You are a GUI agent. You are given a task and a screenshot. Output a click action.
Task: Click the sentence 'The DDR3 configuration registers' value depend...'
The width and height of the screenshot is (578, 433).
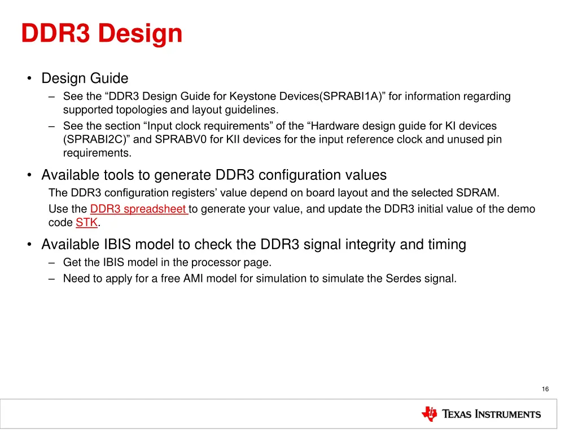tap(274, 193)
